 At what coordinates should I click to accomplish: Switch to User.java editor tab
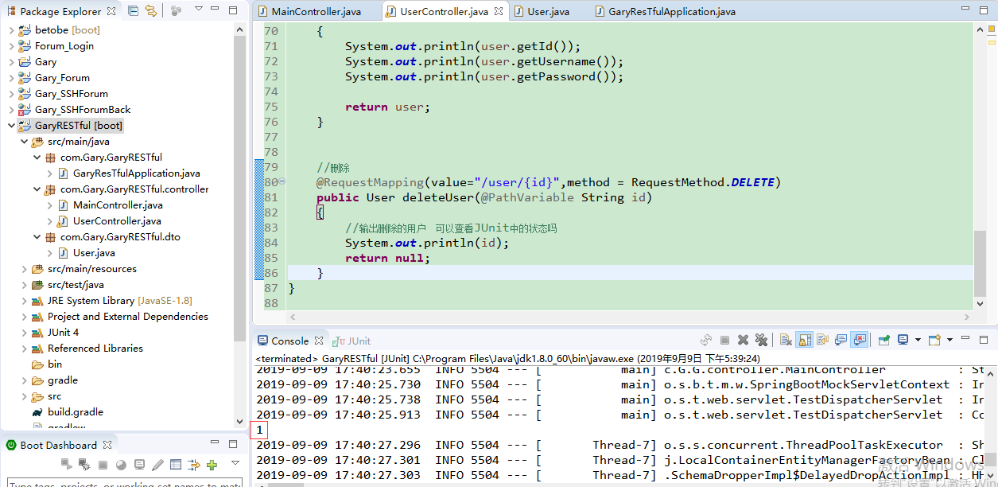point(549,12)
